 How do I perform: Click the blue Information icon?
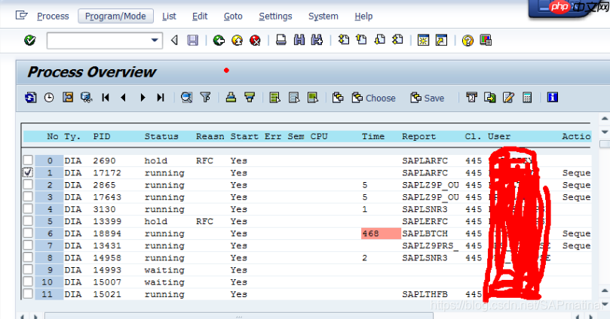(553, 97)
